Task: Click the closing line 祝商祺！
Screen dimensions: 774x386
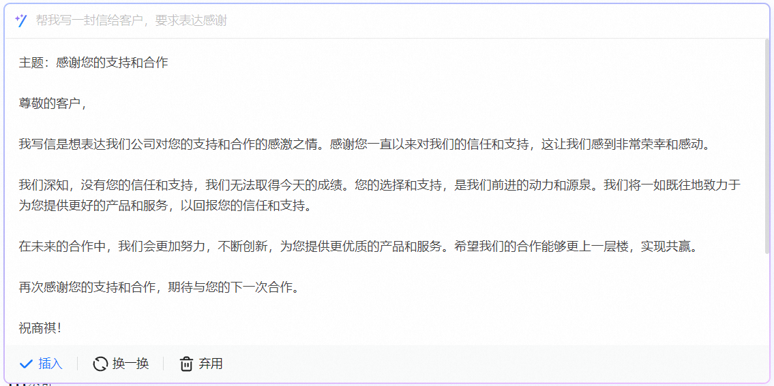Action: [40, 328]
